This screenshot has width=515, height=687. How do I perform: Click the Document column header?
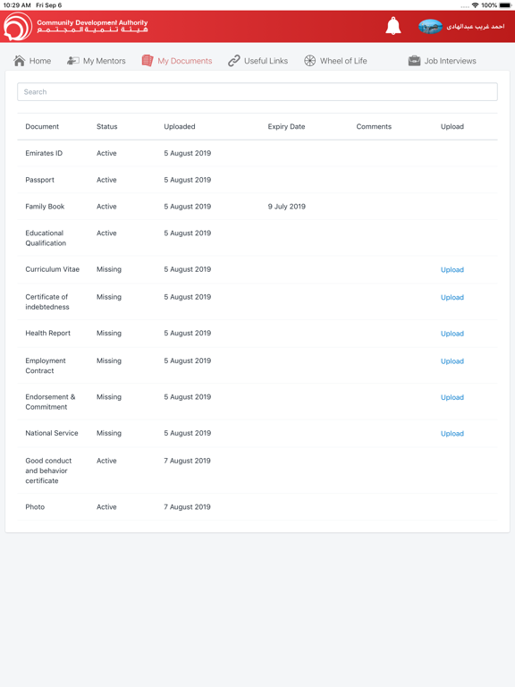(x=42, y=127)
